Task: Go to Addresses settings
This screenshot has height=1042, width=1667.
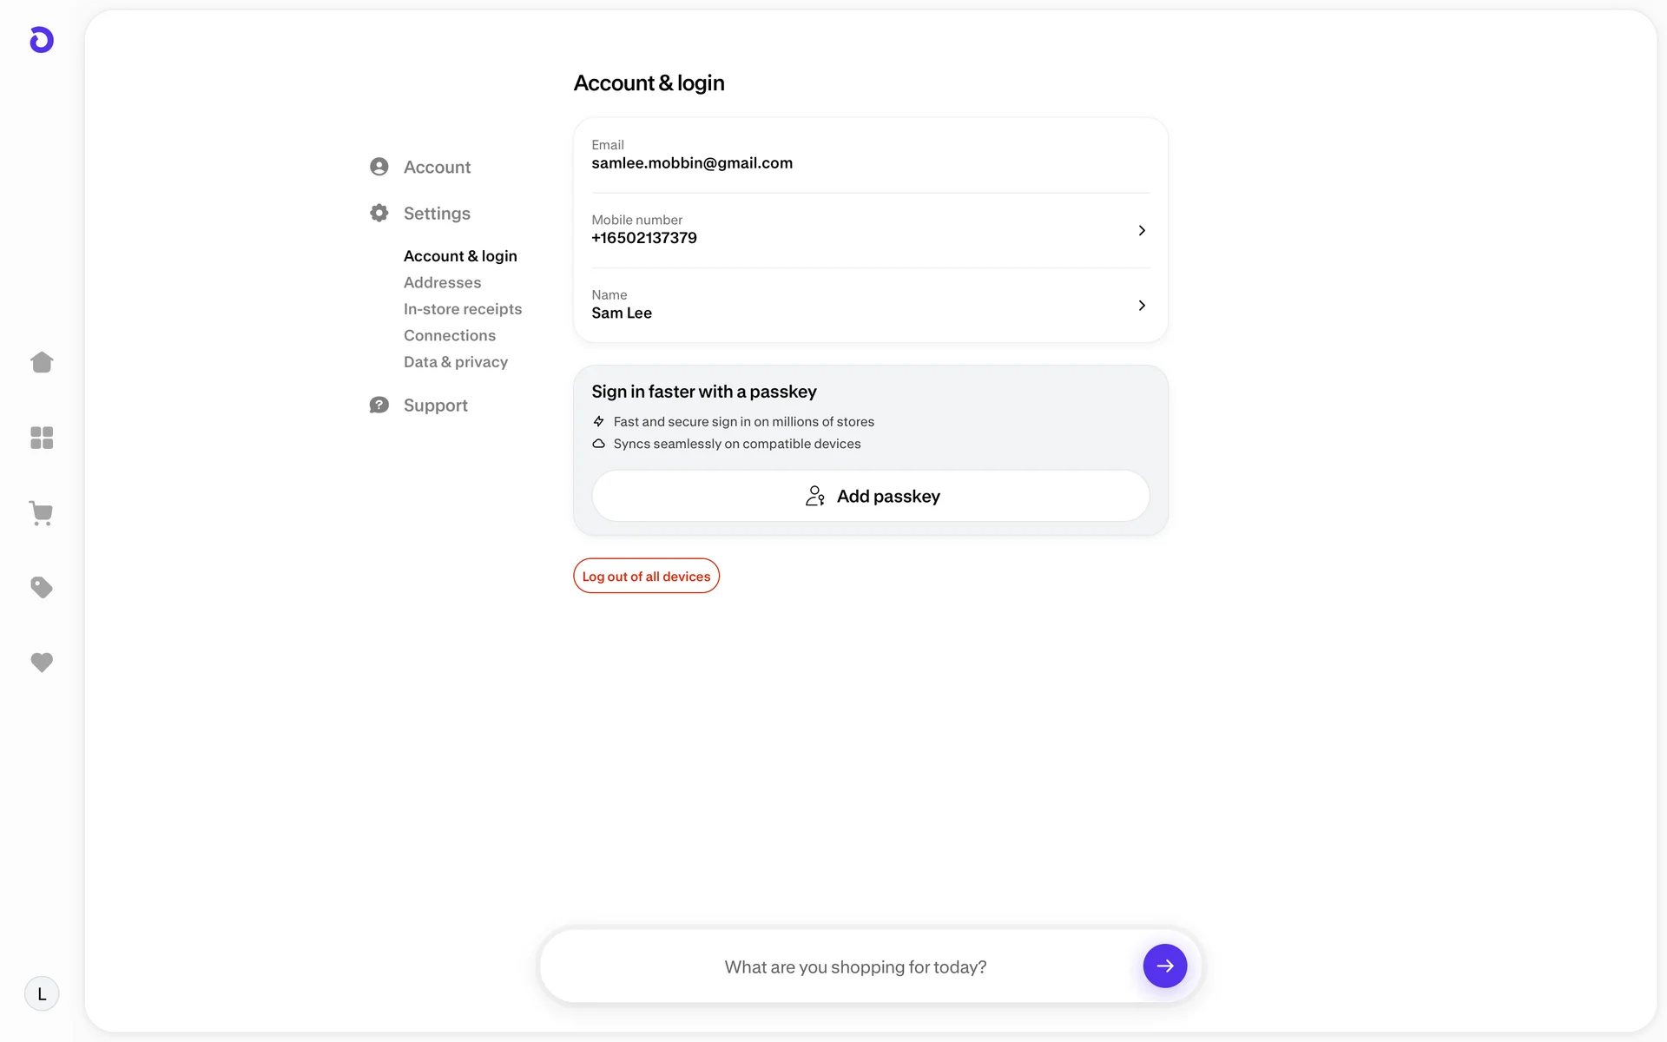Action: point(442,282)
